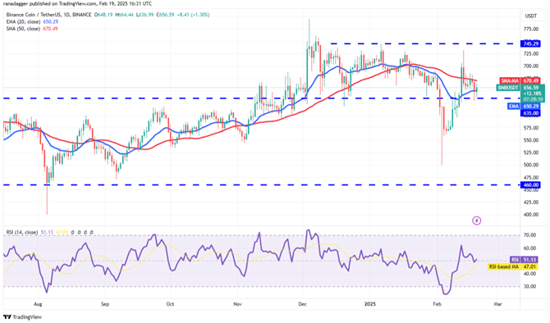Click the purple lightning event icon
The width and height of the screenshot is (550, 323).
pos(476,221)
